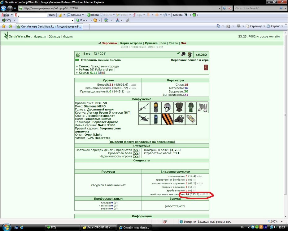The height and width of the screenshot is (231, 288).
Task: Expand the Яndex toolbar logo dropdown
Action: click(12, 15)
